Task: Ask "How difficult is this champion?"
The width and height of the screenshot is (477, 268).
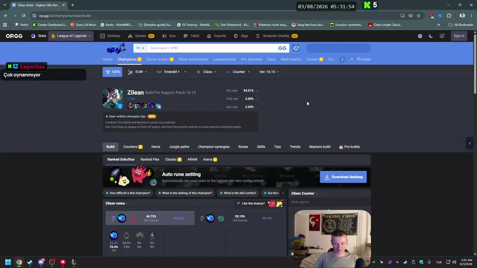Action: click(x=128, y=193)
